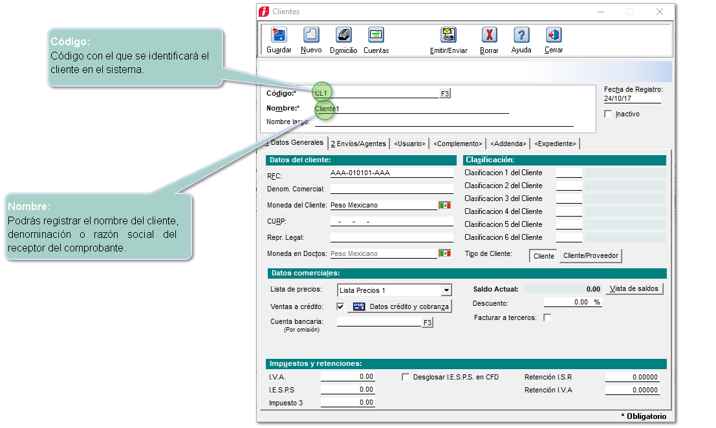Create a new client with Nuevo

click(311, 36)
